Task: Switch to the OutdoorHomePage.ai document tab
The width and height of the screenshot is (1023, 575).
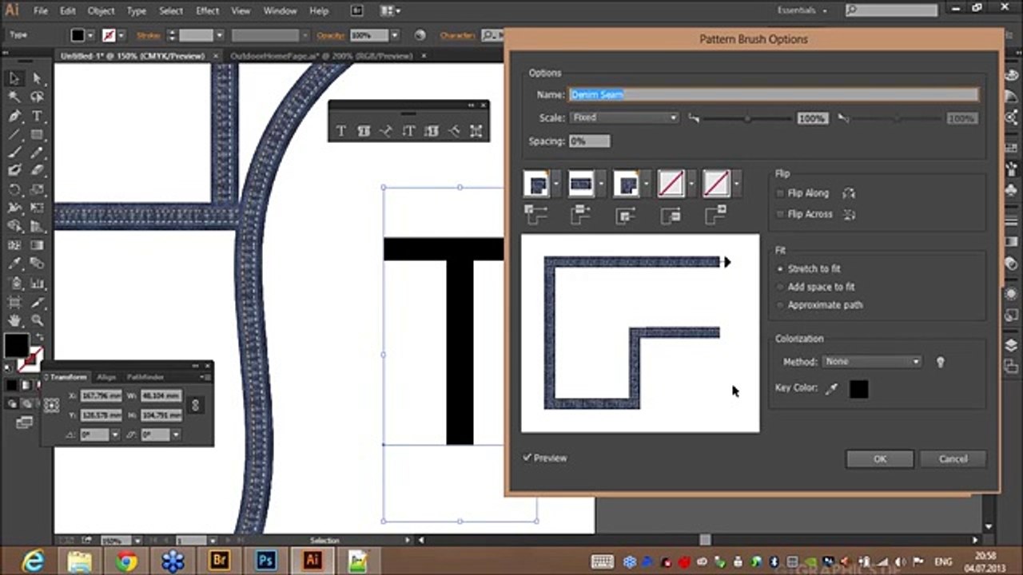Action: pos(322,56)
